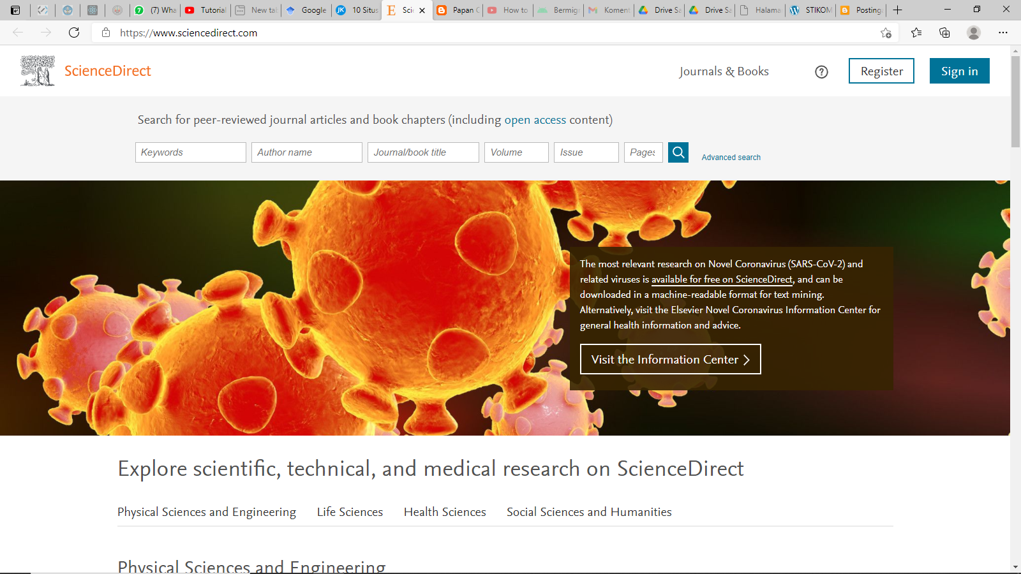Switch to the How to tab
Image resolution: width=1021 pixels, height=574 pixels.
(x=508, y=10)
